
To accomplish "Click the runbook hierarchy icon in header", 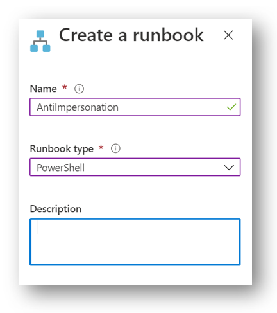I will [x=40, y=41].
